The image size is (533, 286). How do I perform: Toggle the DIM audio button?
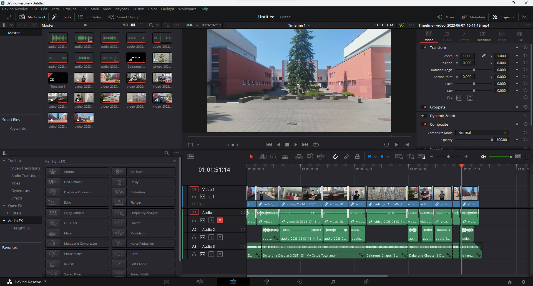click(518, 156)
